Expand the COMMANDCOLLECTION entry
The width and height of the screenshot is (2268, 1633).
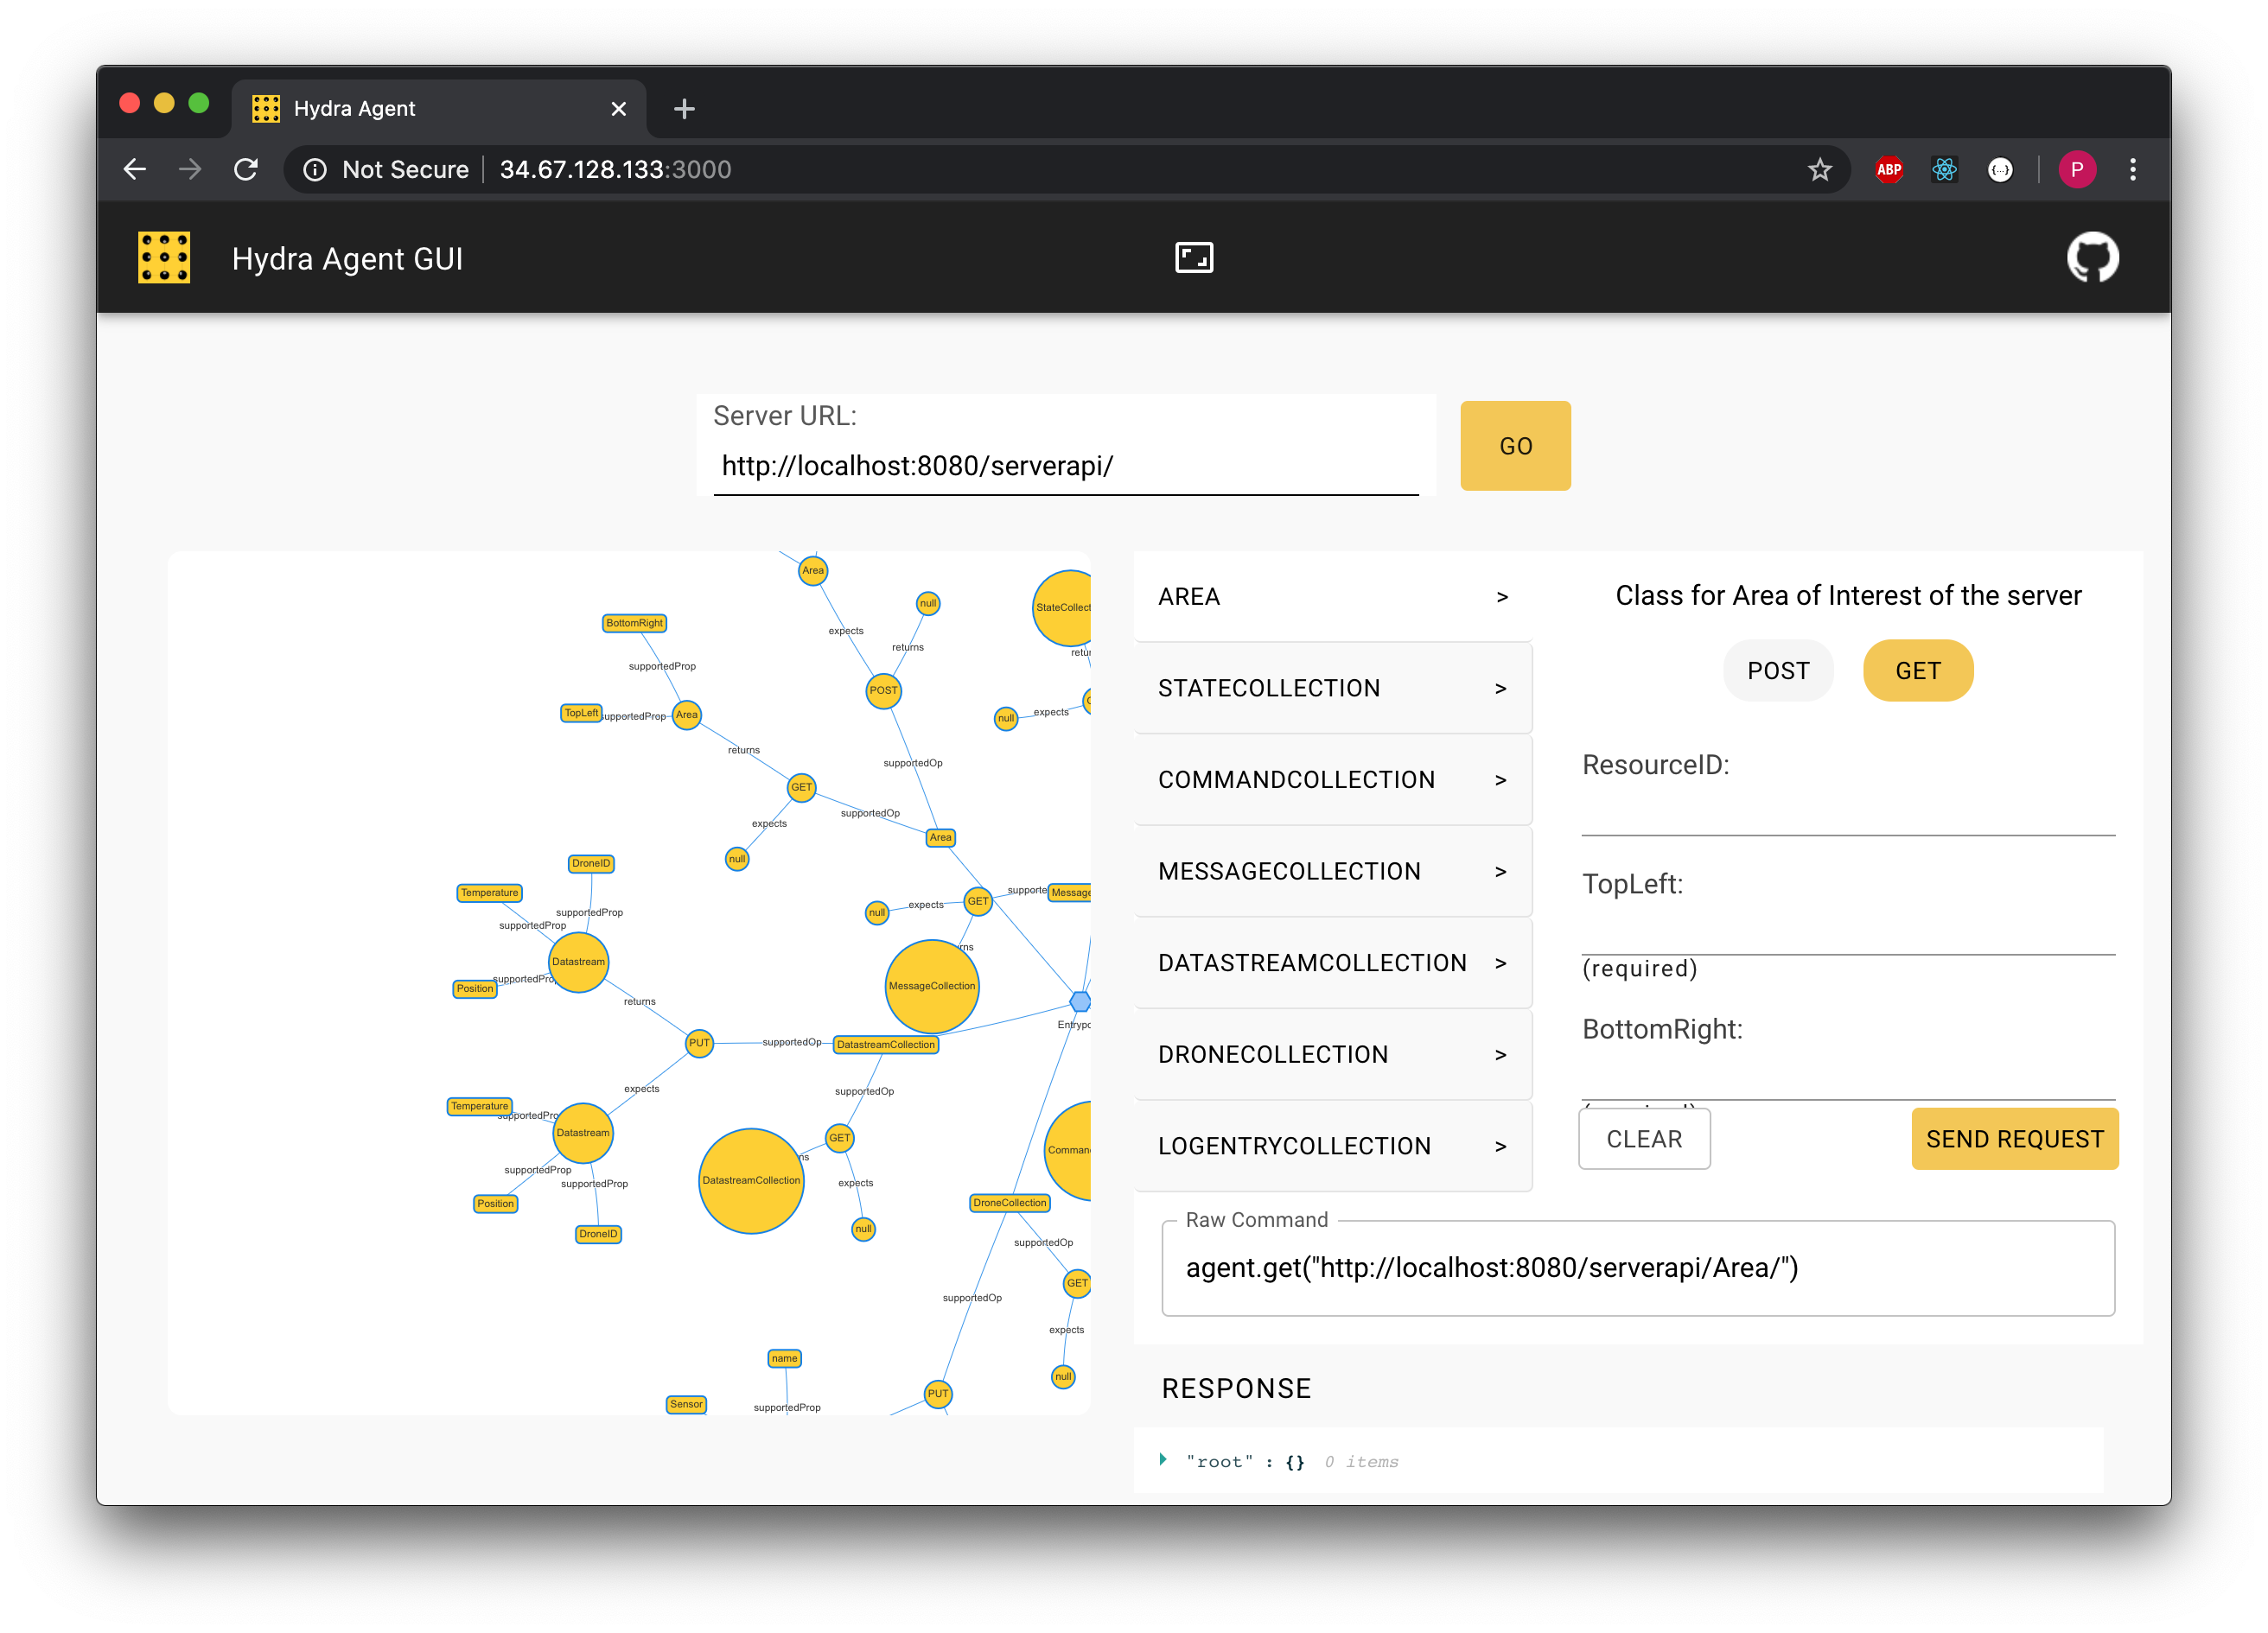click(1332, 779)
